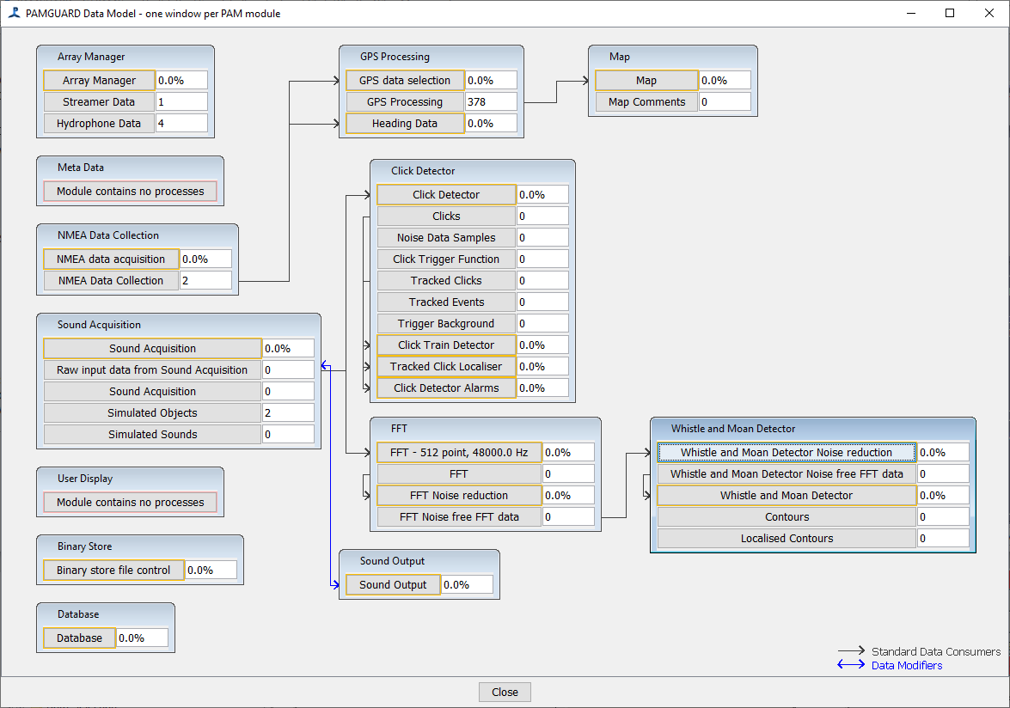
Task: Click NMEA data acquisition process
Action: (111, 259)
